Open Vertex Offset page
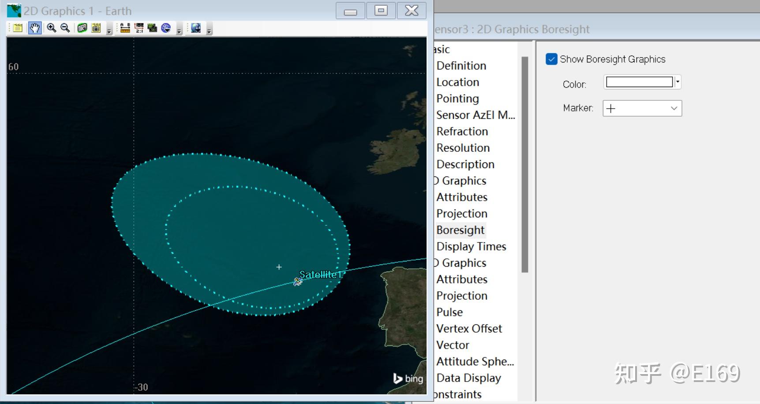This screenshot has width=760, height=404. pos(469,328)
